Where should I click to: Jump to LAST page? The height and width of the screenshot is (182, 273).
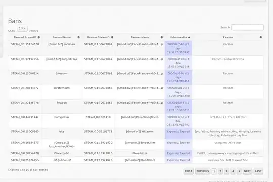[258, 171]
